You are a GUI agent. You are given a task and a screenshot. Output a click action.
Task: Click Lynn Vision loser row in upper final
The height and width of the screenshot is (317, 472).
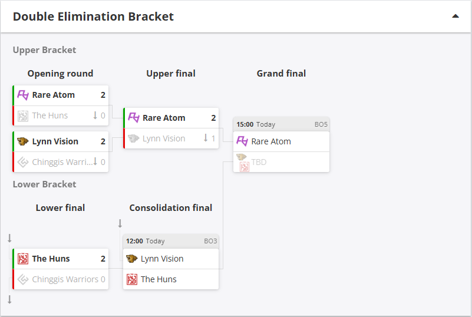[x=164, y=138]
